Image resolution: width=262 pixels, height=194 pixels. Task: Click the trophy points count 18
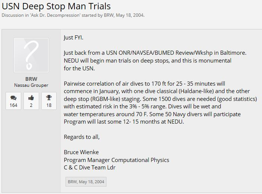[49, 105]
